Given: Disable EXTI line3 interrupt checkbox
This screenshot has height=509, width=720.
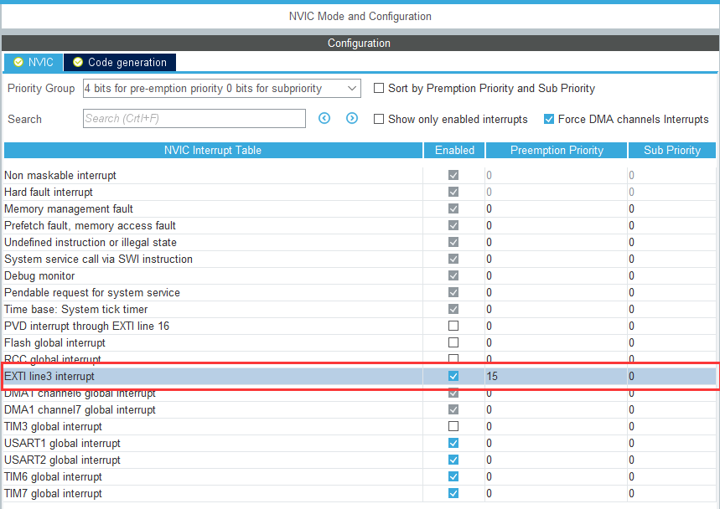Looking at the screenshot, I should point(453,376).
